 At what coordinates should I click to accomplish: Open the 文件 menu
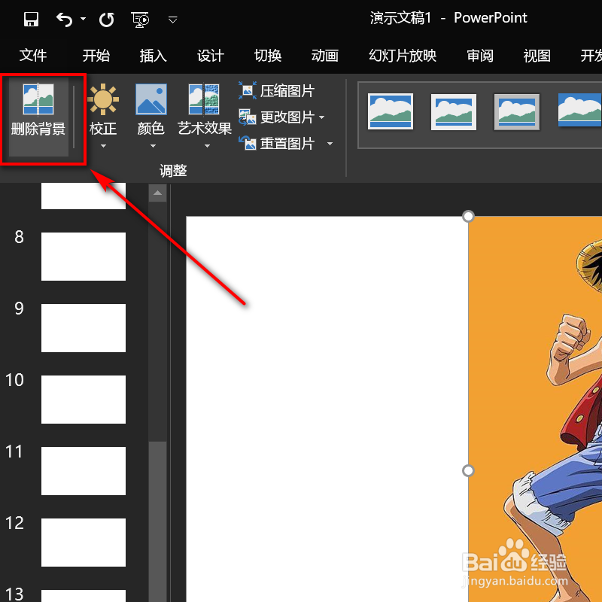click(x=33, y=56)
